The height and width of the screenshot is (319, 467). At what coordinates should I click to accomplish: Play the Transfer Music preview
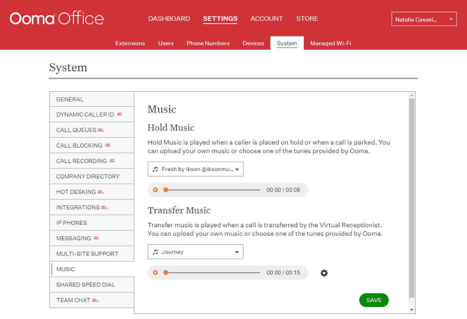tap(156, 273)
